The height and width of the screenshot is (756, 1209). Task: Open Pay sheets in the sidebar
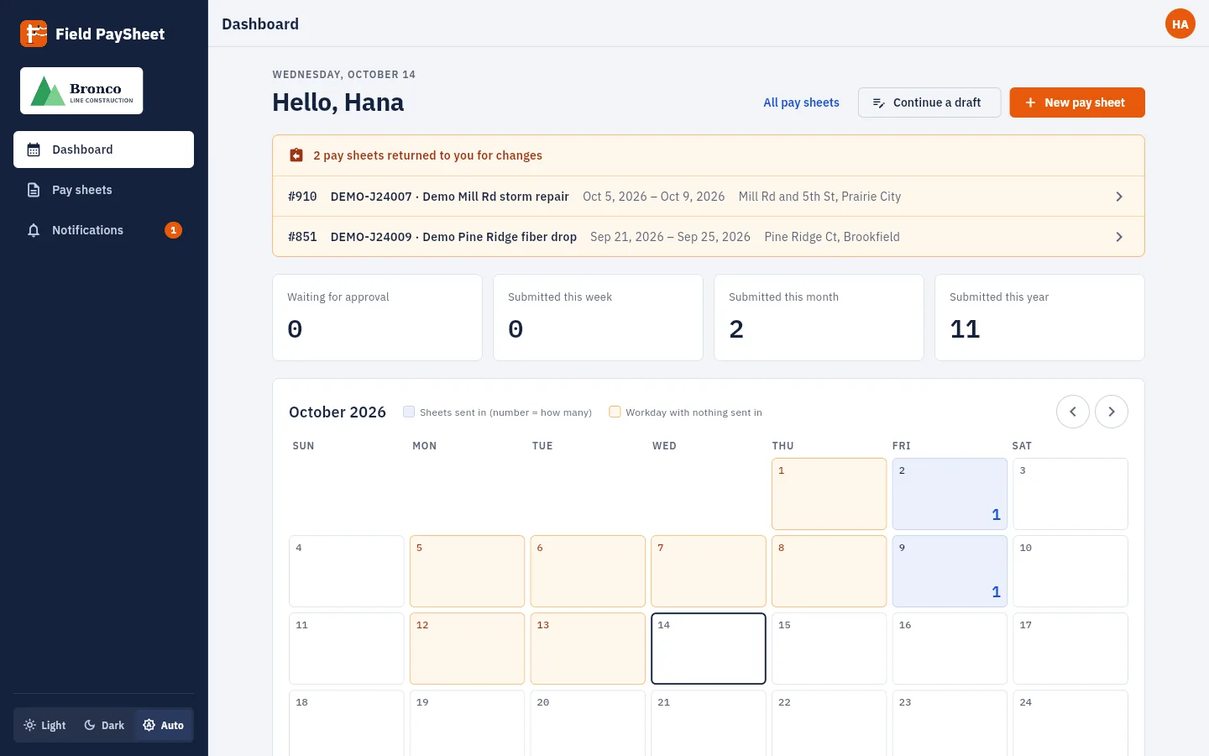point(103,190)
